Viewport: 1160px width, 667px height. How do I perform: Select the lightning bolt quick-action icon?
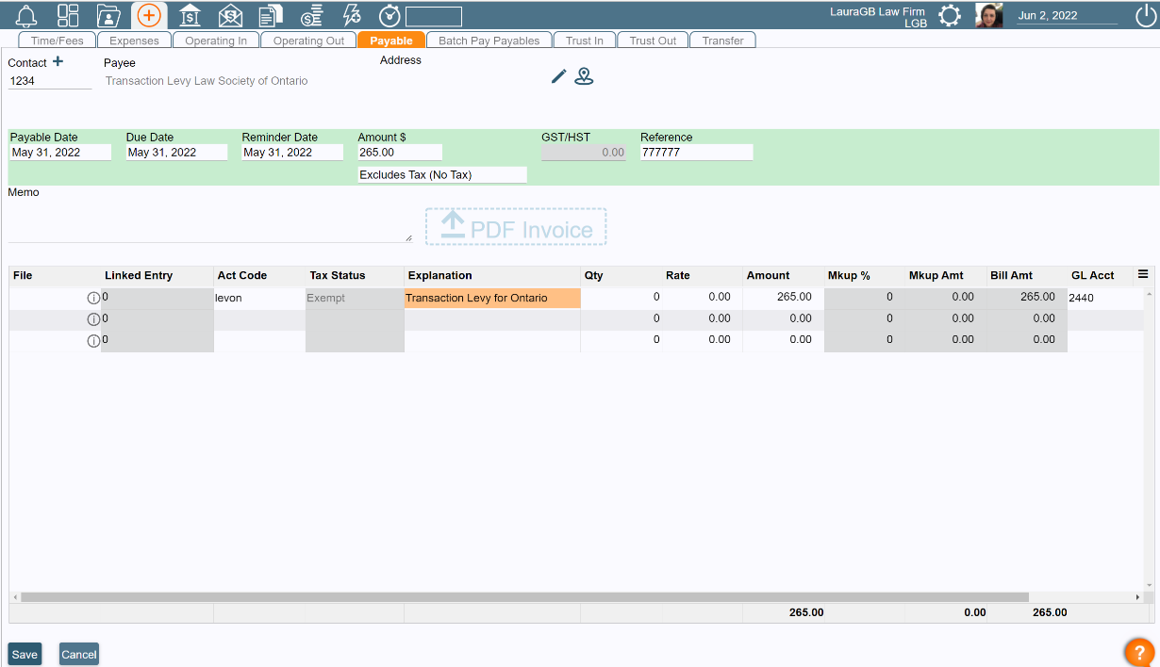point(351,15)
